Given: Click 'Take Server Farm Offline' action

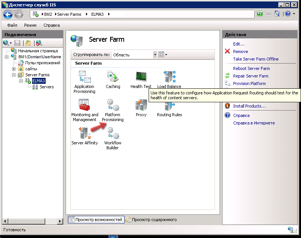Looking at the screenshot, I should click(255, 59).
